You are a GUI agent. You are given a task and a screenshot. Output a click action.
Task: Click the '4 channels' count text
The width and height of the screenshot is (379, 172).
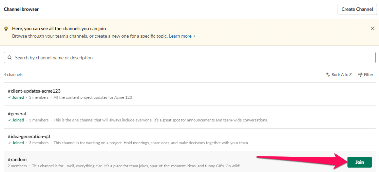click(13, 75)
